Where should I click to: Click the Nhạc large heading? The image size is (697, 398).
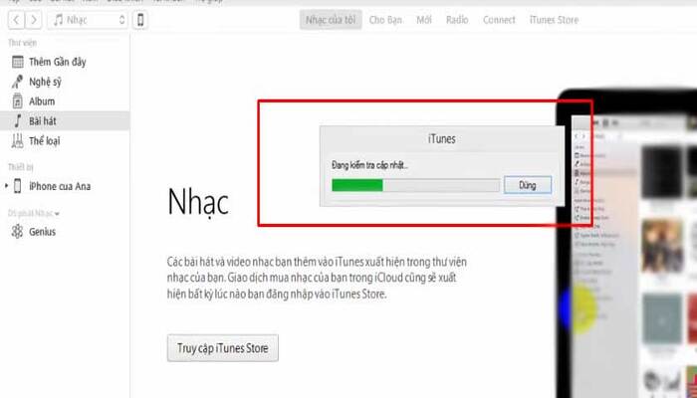[198, 203]
